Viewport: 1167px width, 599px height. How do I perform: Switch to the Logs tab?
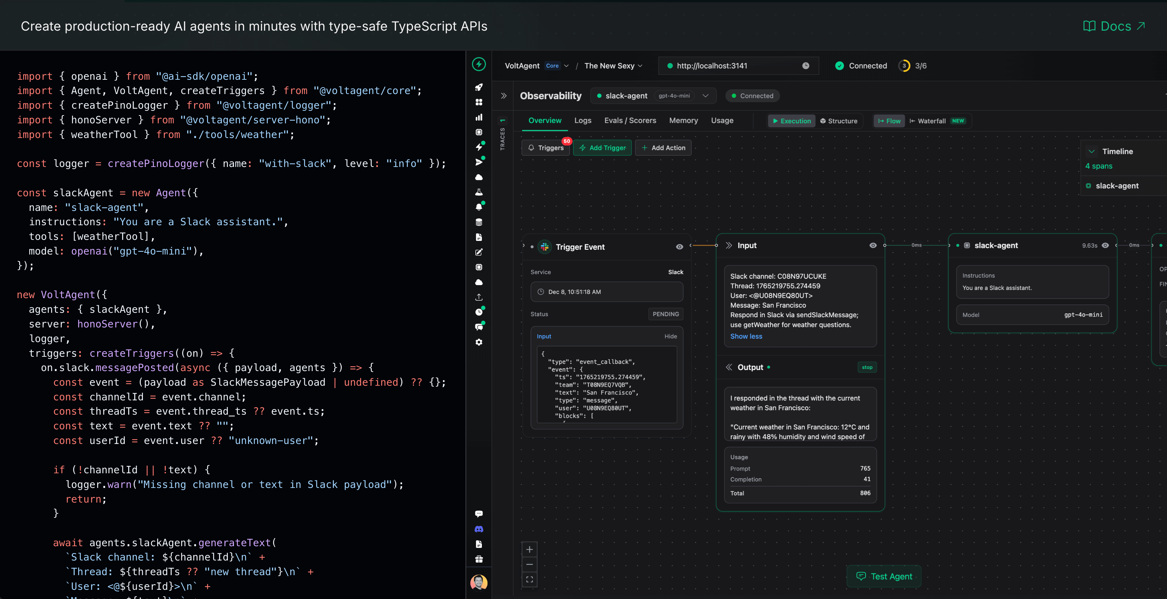[x=582, y=120]
